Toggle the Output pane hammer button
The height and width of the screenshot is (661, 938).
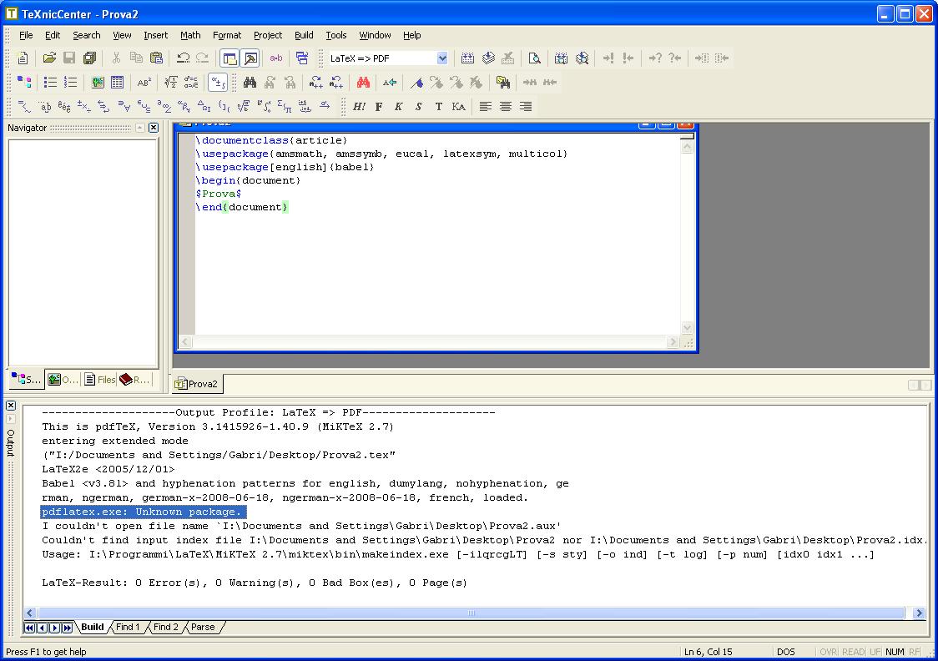250,58
